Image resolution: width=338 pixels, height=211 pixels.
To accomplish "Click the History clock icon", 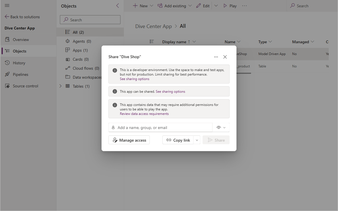I will pos(8,63).
